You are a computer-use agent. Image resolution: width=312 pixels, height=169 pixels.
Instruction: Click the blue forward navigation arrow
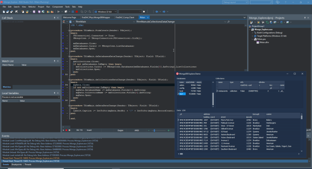pyautogui.click(x=164, y=12)
